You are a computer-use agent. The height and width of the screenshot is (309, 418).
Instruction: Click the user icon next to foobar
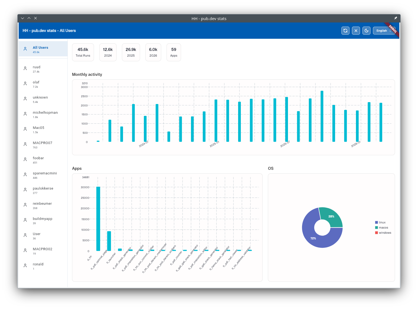click(x=25, y=160)
